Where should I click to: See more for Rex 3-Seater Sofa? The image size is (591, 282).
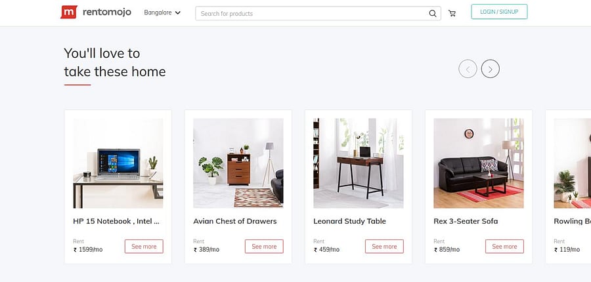pos(504,247)
